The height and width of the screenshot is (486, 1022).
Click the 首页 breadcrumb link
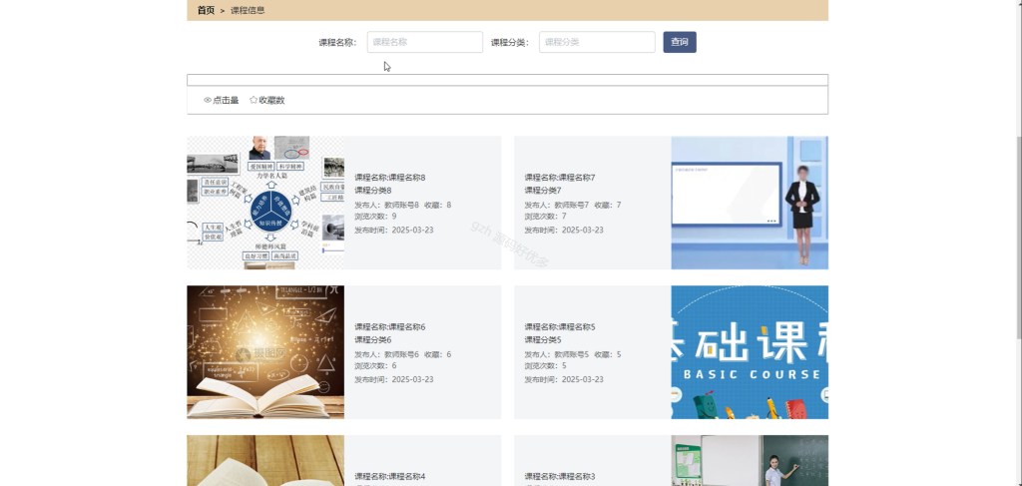coord(206,10)
